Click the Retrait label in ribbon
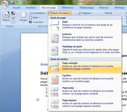 pyautogui.click(x=108, y=13)
